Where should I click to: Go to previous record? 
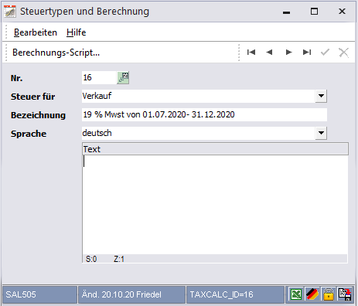269,53
